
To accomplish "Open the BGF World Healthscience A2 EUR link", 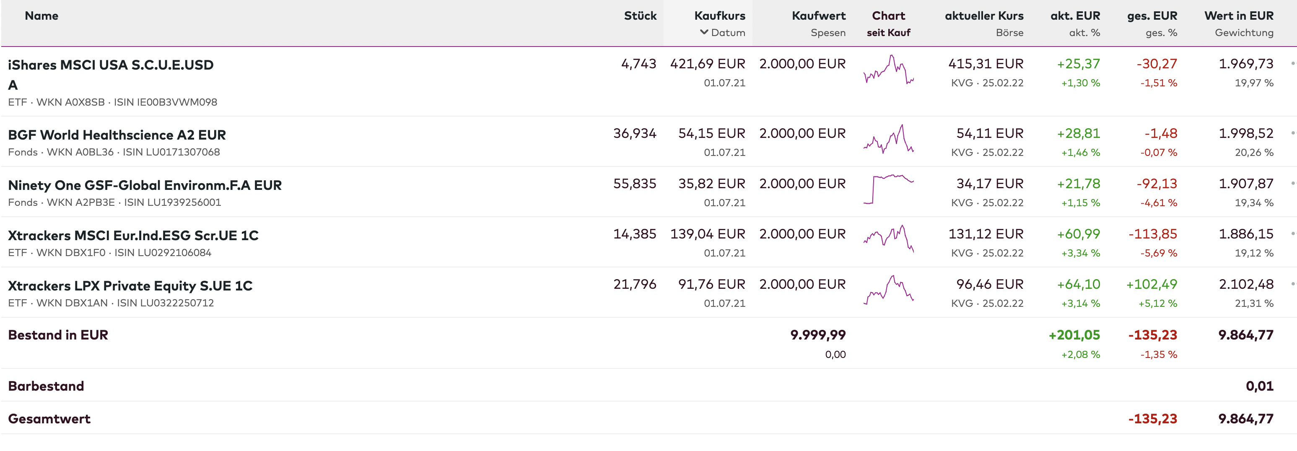I will [x=117, y=135].
